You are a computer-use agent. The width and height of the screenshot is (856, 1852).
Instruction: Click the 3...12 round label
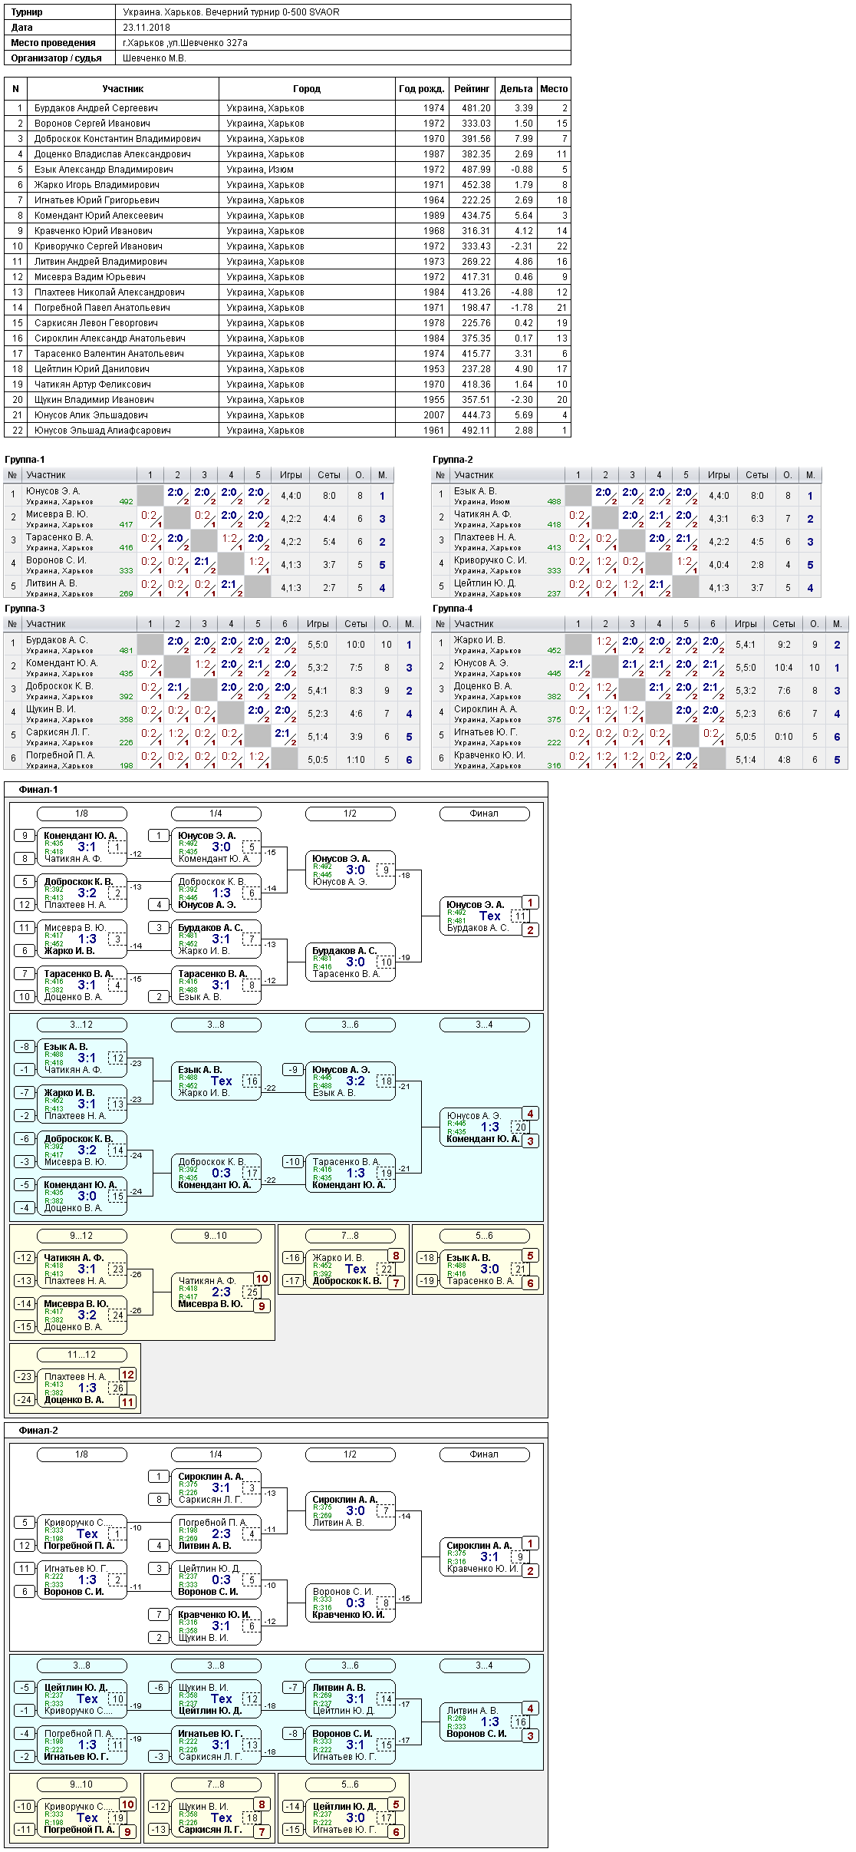pyautogui.click(x=81, y=1025)
